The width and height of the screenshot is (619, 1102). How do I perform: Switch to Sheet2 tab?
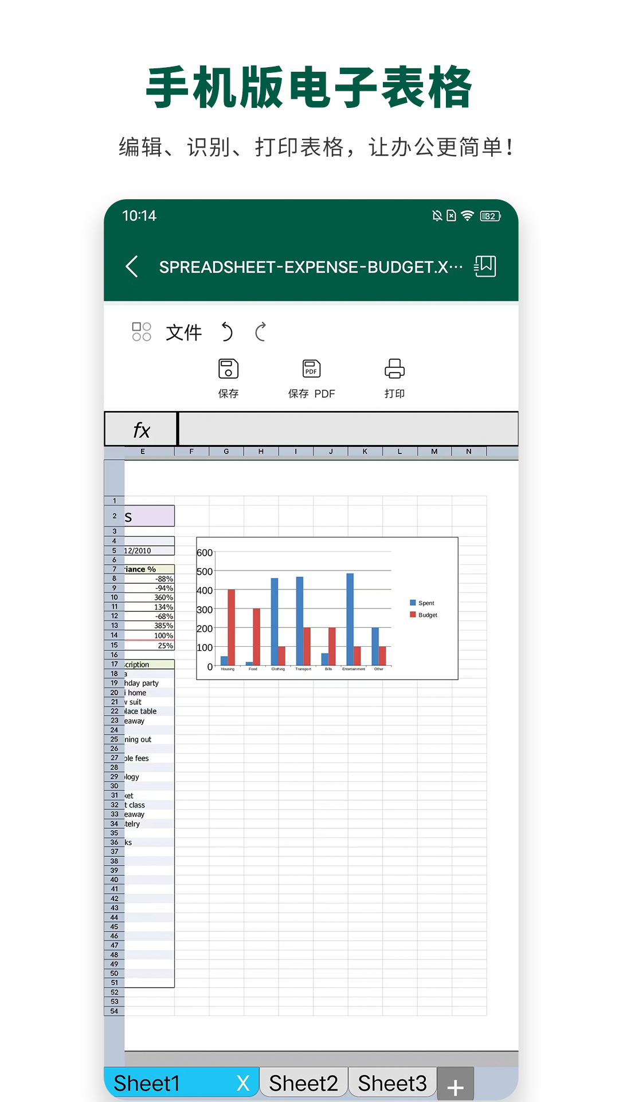point(303,1083)
